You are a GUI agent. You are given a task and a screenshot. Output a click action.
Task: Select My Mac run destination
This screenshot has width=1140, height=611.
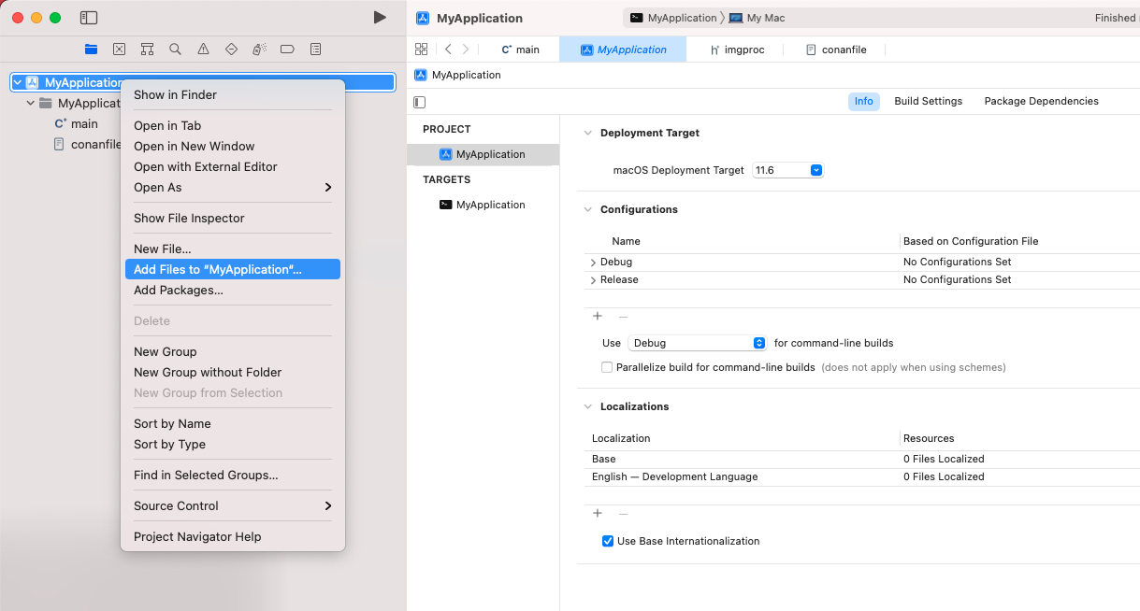click(x=758, y=18)
